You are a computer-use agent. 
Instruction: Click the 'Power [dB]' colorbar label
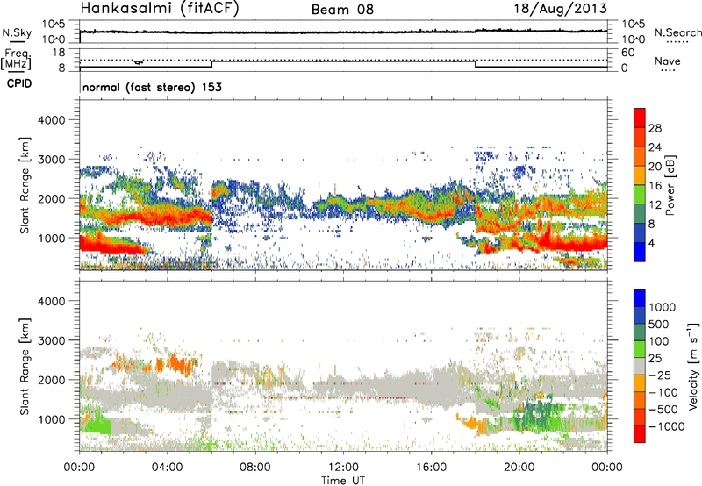pyautogui.click(x=670, y=185)
